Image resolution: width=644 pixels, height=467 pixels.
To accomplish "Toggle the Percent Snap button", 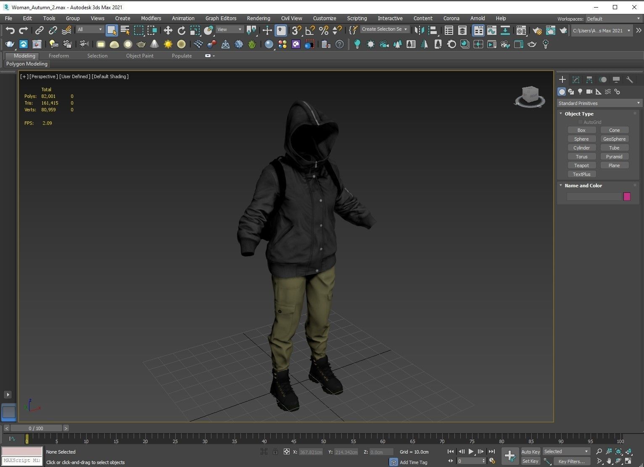I will click(323, 30).
